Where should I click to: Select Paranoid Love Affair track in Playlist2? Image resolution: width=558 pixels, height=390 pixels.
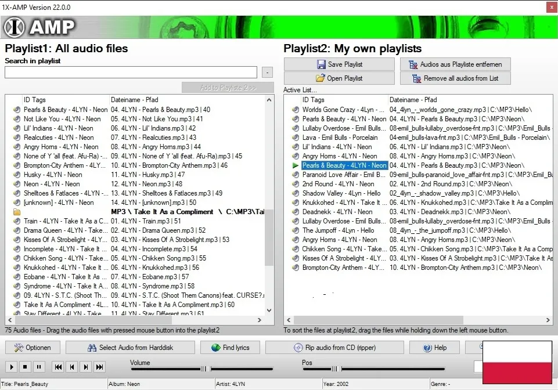pyautogui.click(x=343, y=175)
